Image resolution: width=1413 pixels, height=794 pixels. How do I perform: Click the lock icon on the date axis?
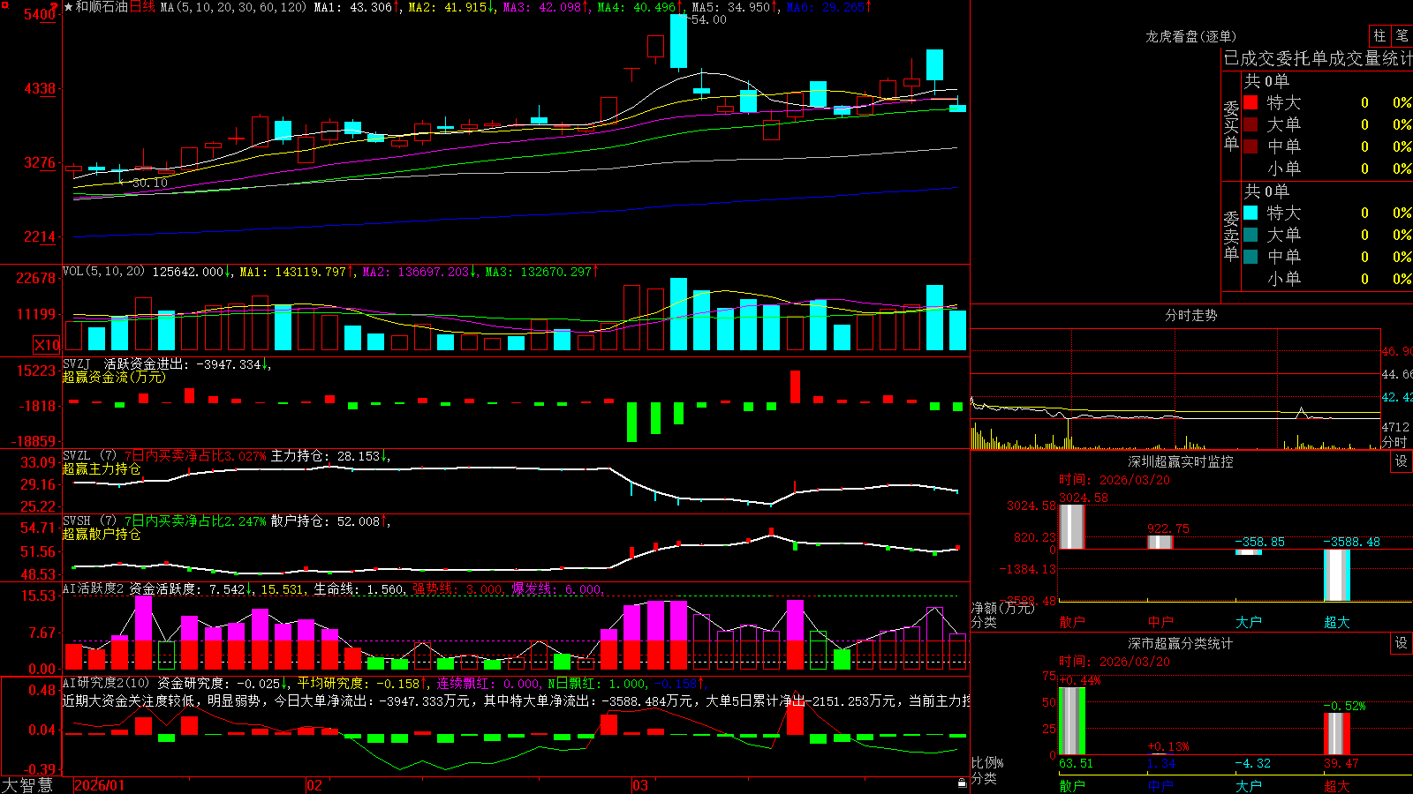[x=963, y=783]
